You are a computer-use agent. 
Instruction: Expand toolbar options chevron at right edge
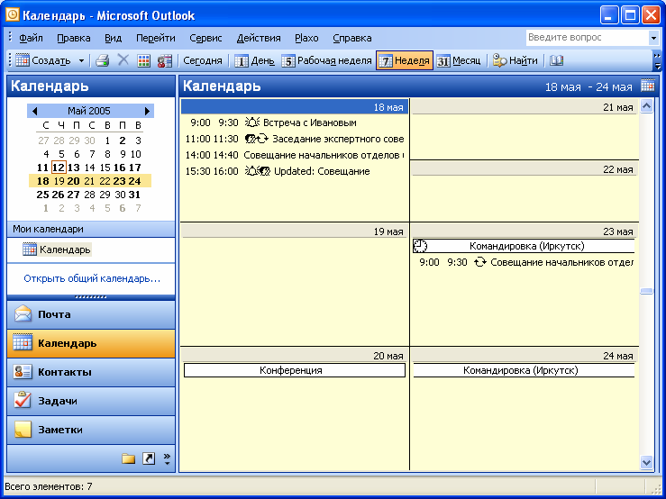657,60
